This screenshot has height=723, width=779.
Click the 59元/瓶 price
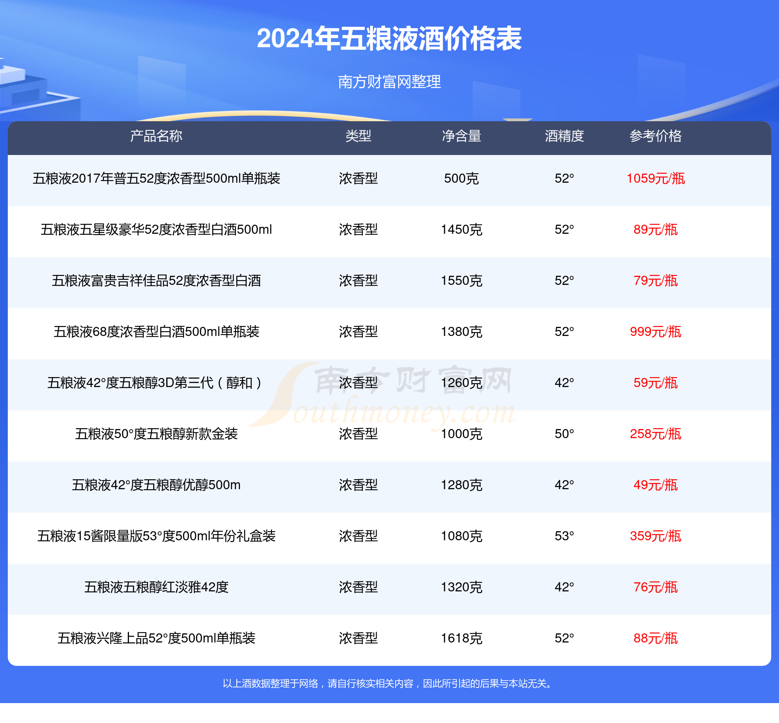[656, 383]
